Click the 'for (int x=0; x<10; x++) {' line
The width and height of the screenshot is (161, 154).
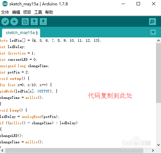click(26, 85)
